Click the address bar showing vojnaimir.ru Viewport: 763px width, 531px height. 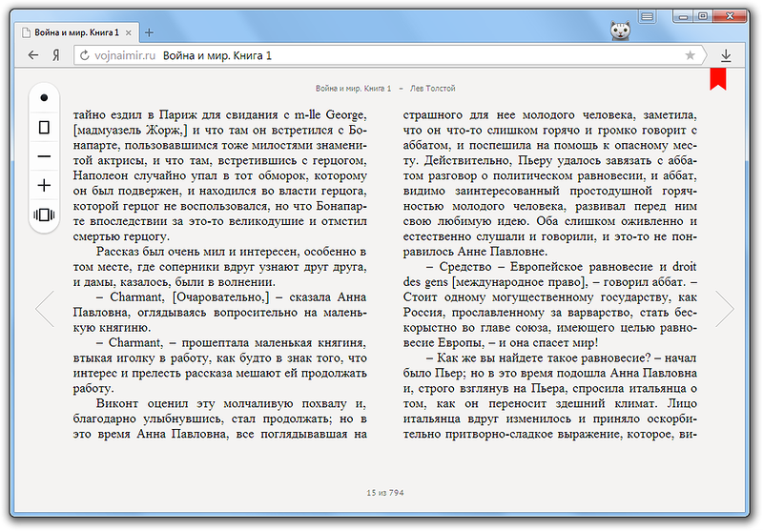click(x=389, y=55)
